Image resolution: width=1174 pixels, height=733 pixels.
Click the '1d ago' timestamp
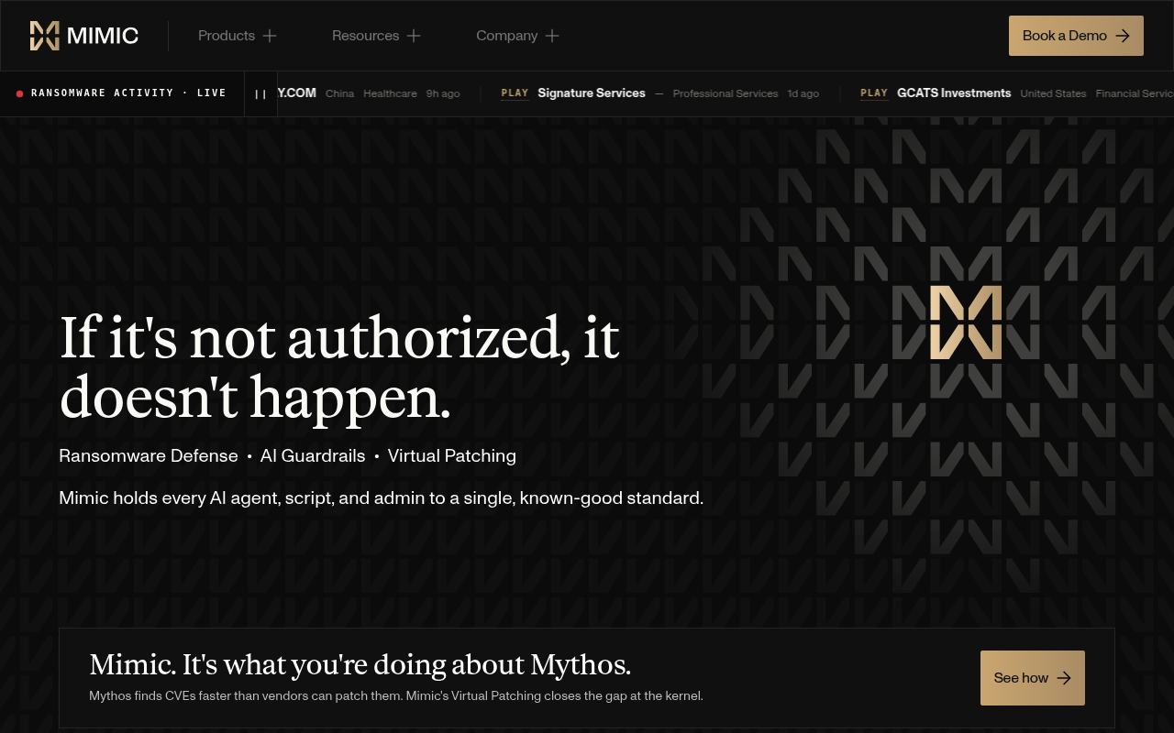pyautogui.click(x=803, y=93)
